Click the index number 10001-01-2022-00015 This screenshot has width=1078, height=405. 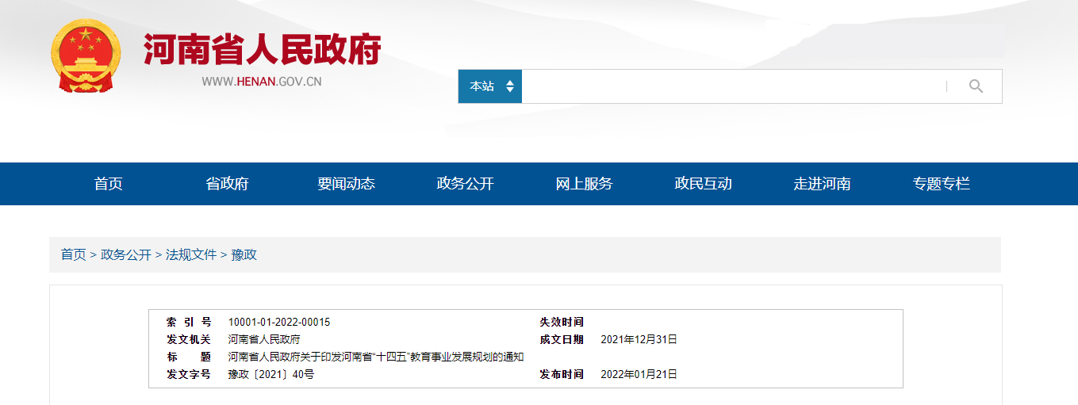pyautogui.click(x=278, y=322)
